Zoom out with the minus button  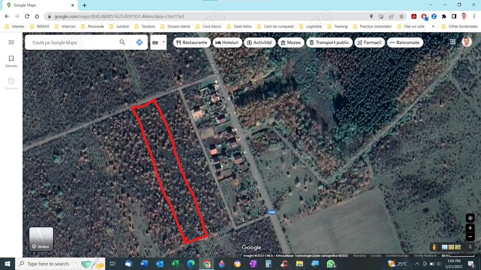tap(470, 236)
